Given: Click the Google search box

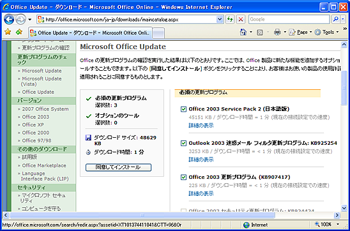Looking at the screenshot, I should pyautogui.click(x=289, y=19).
